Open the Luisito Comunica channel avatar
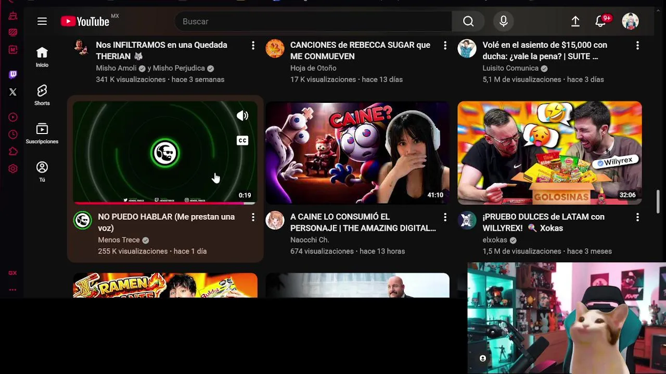 coord(467,48)
